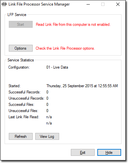Screen dimensions: 128x163
Task: Hide the Service Manager window
Action: (x=109, y=153)
